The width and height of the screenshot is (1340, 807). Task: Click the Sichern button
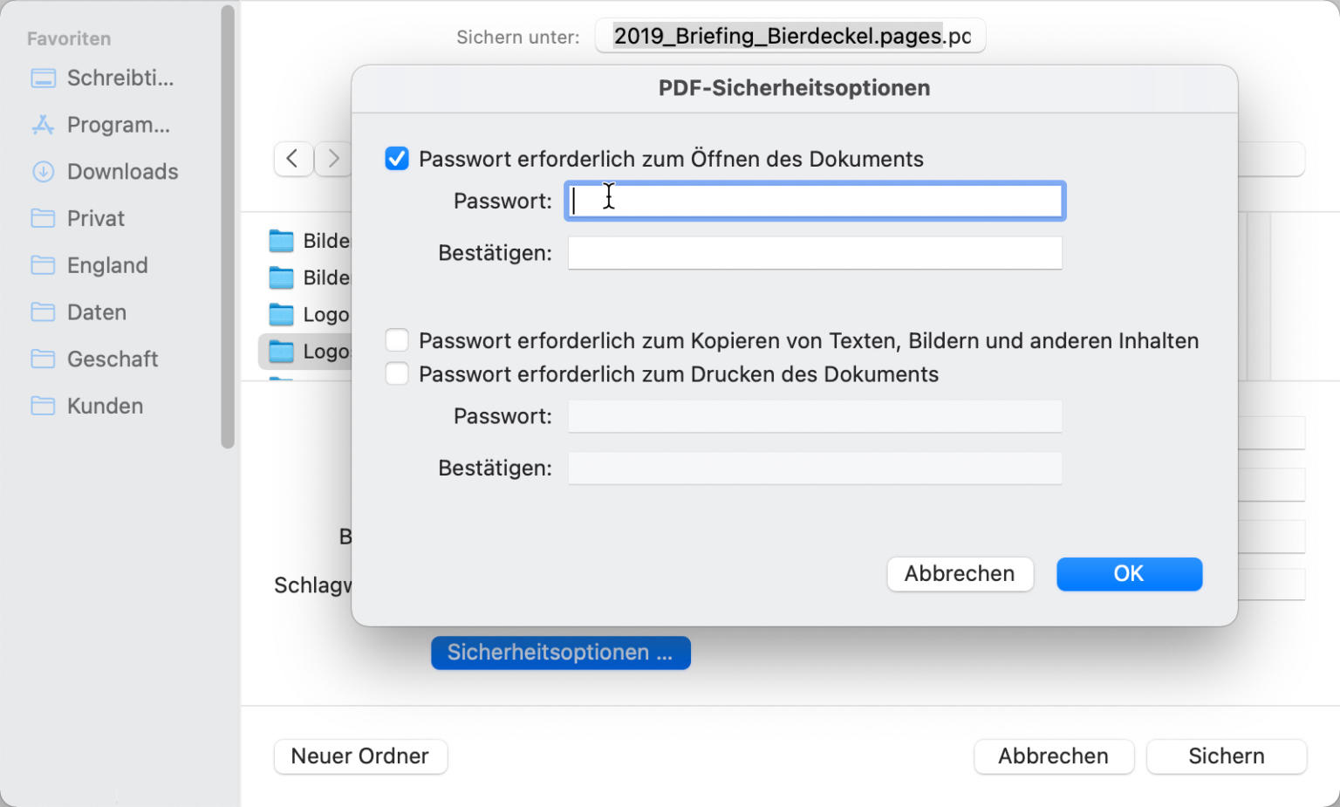click(1227, 756)
